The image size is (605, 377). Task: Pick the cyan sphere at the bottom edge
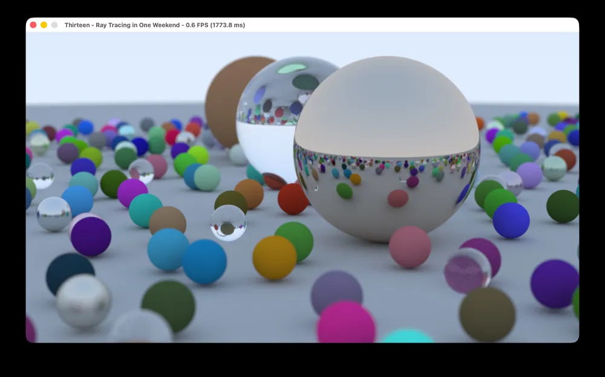[407, 337]
